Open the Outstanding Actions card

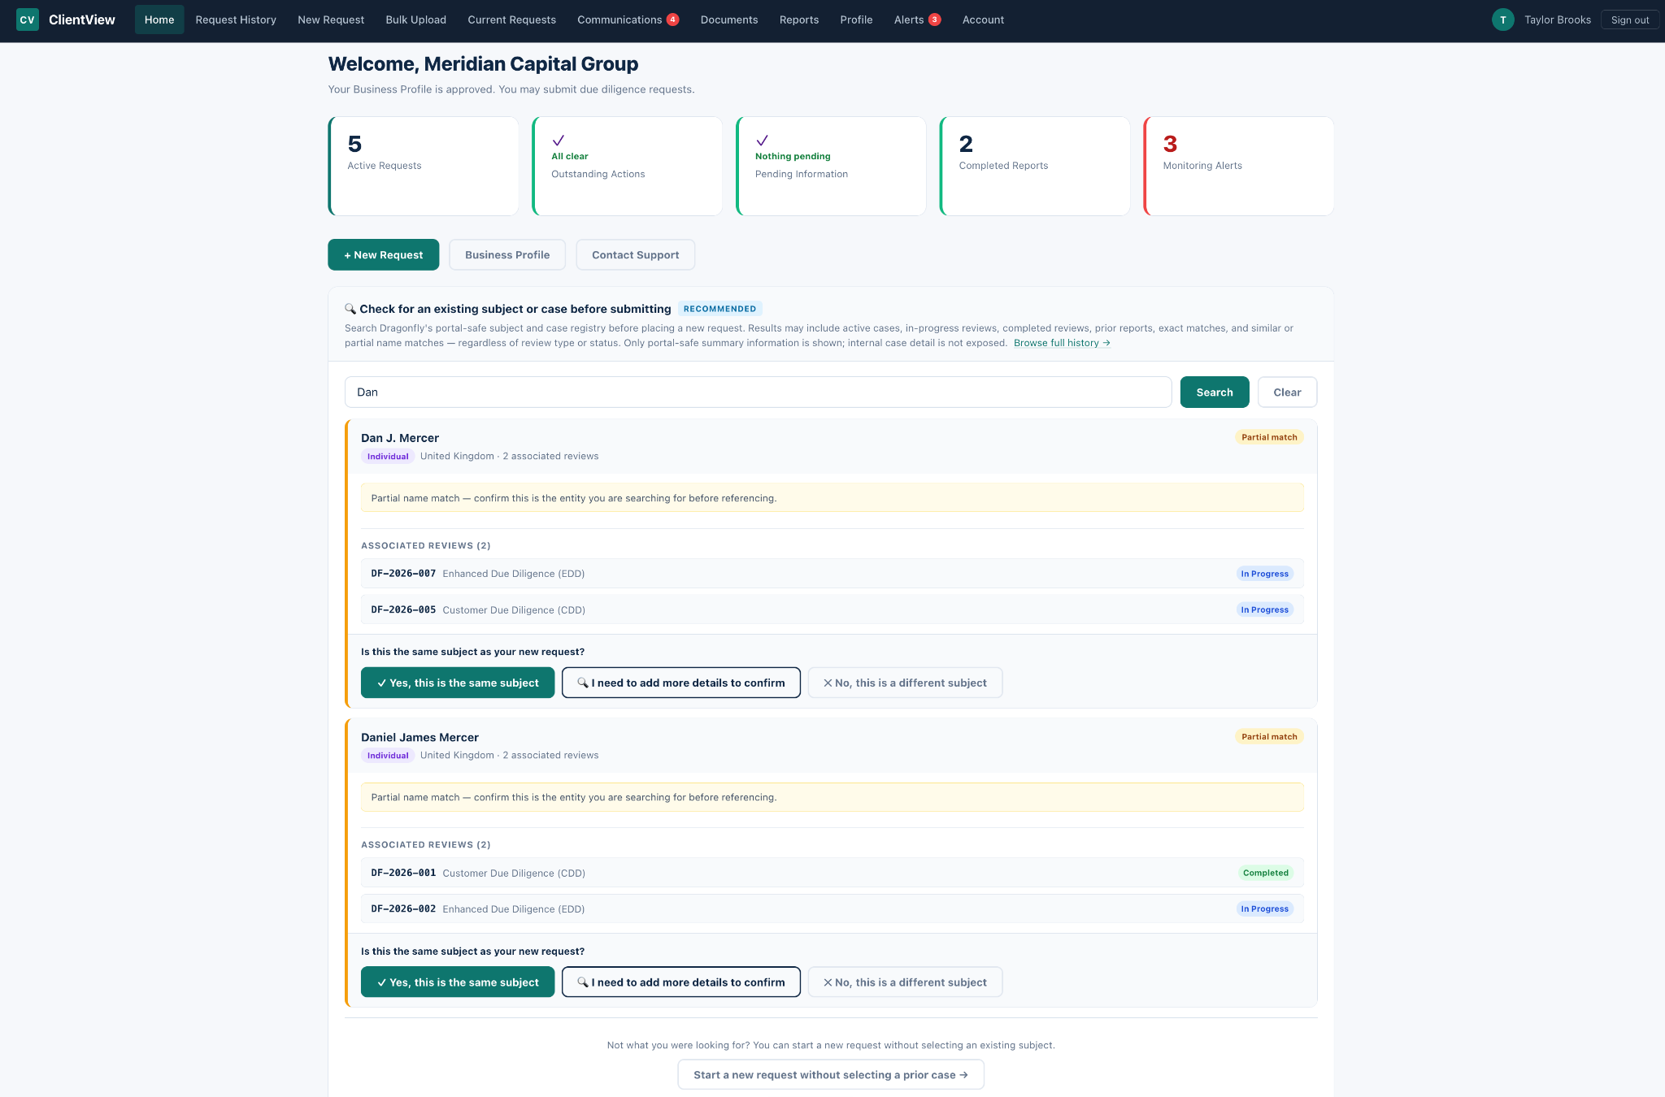(x=628, y=167)
